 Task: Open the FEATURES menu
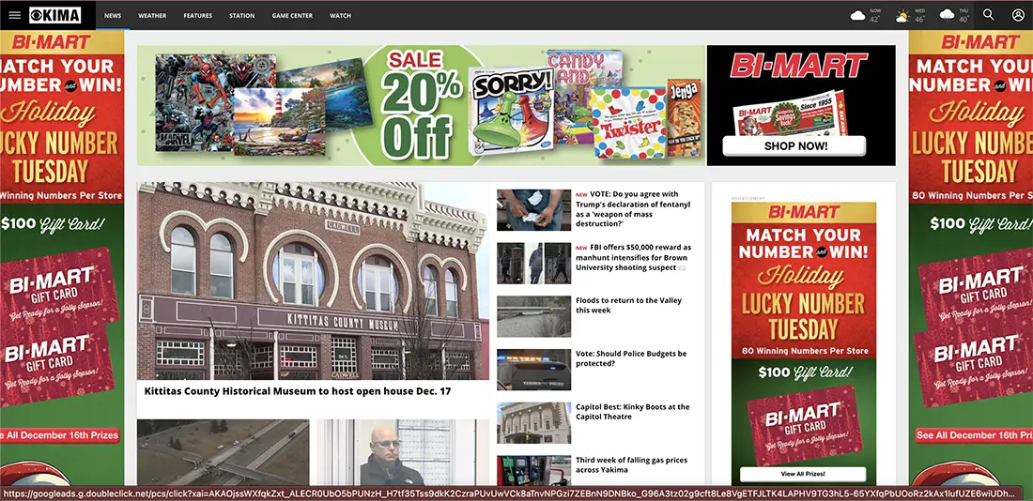pos(197,15)
